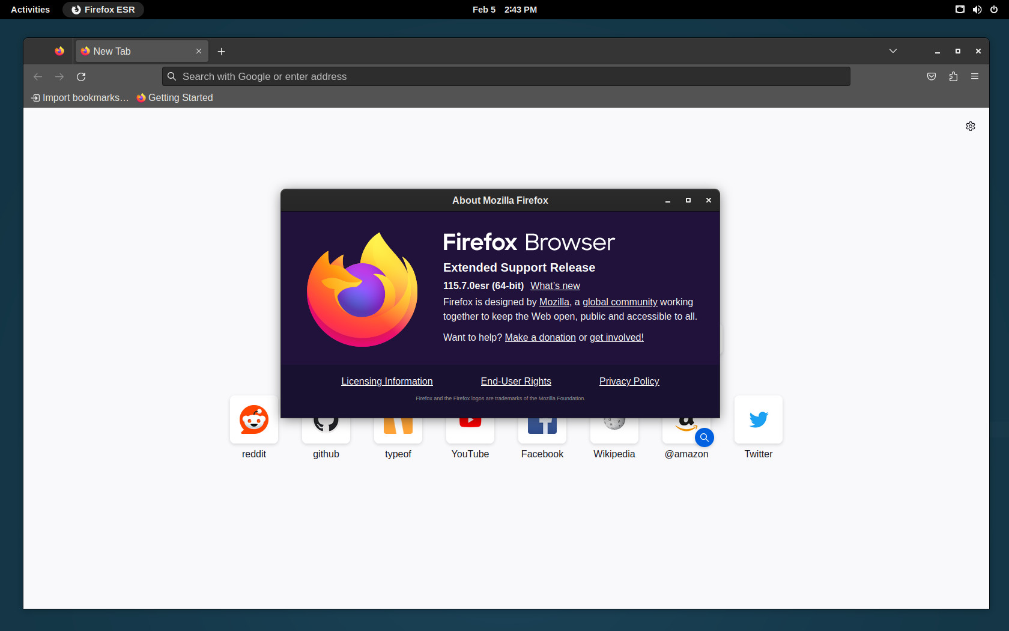Open the global community link
Image resolution: width=1009 pixels, height=631 pixels.
coord(620,302)
